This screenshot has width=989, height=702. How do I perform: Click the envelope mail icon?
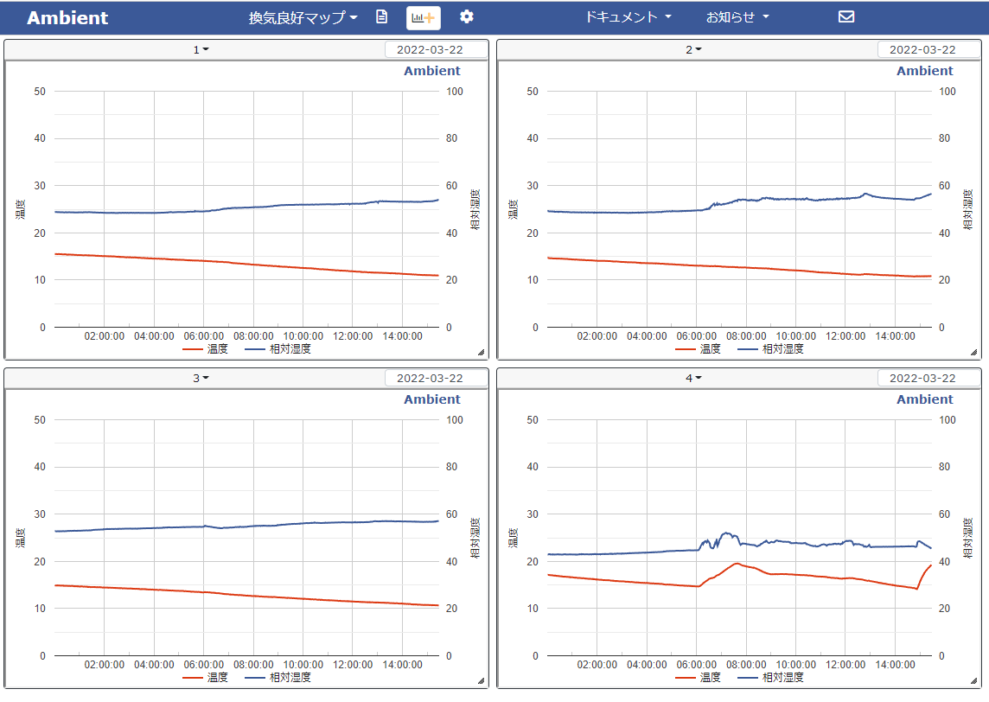pos(846,16)
